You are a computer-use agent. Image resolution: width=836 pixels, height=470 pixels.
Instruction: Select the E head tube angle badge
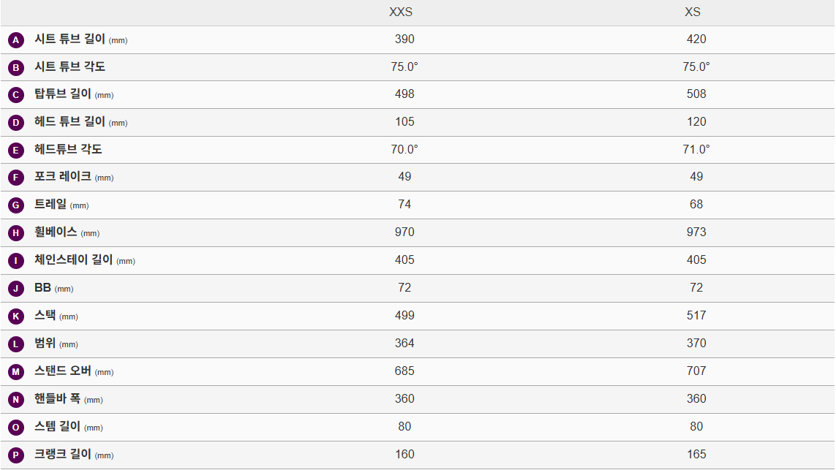(16, 151)
